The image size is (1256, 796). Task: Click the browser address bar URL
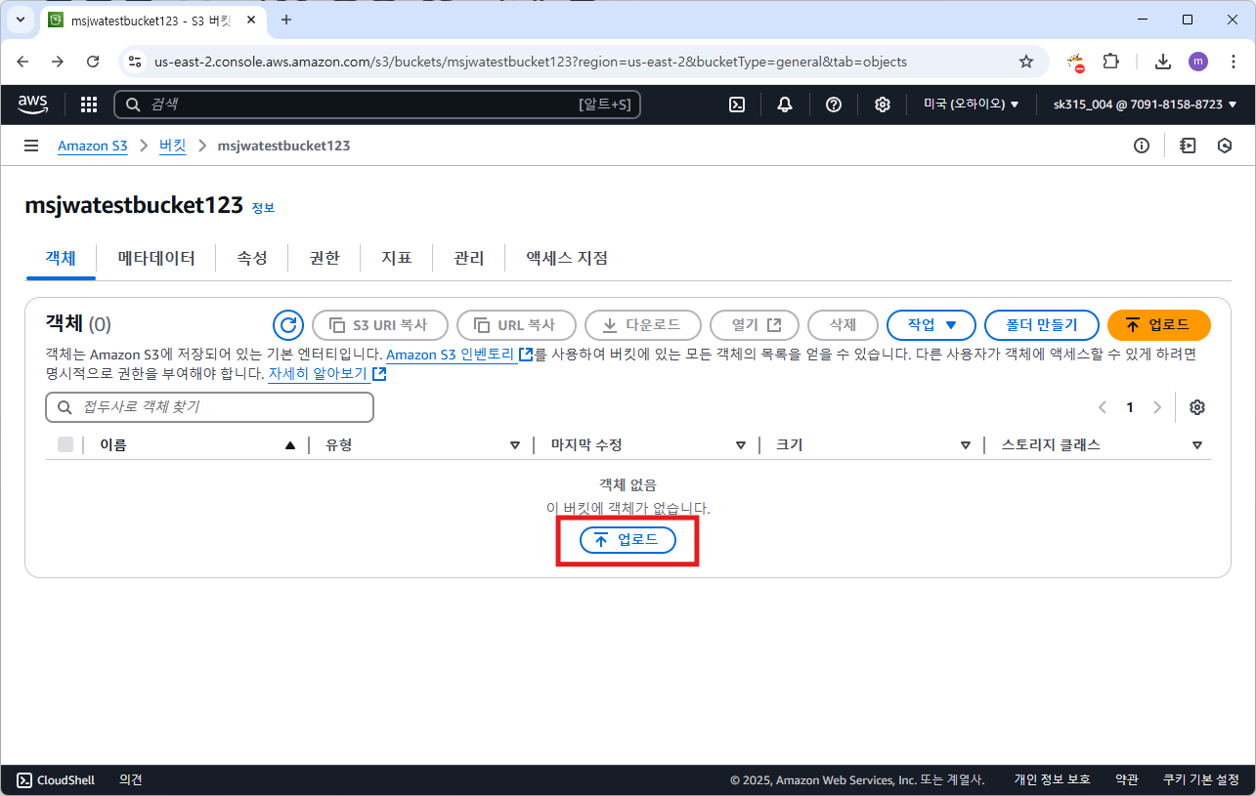pos(531,62)
